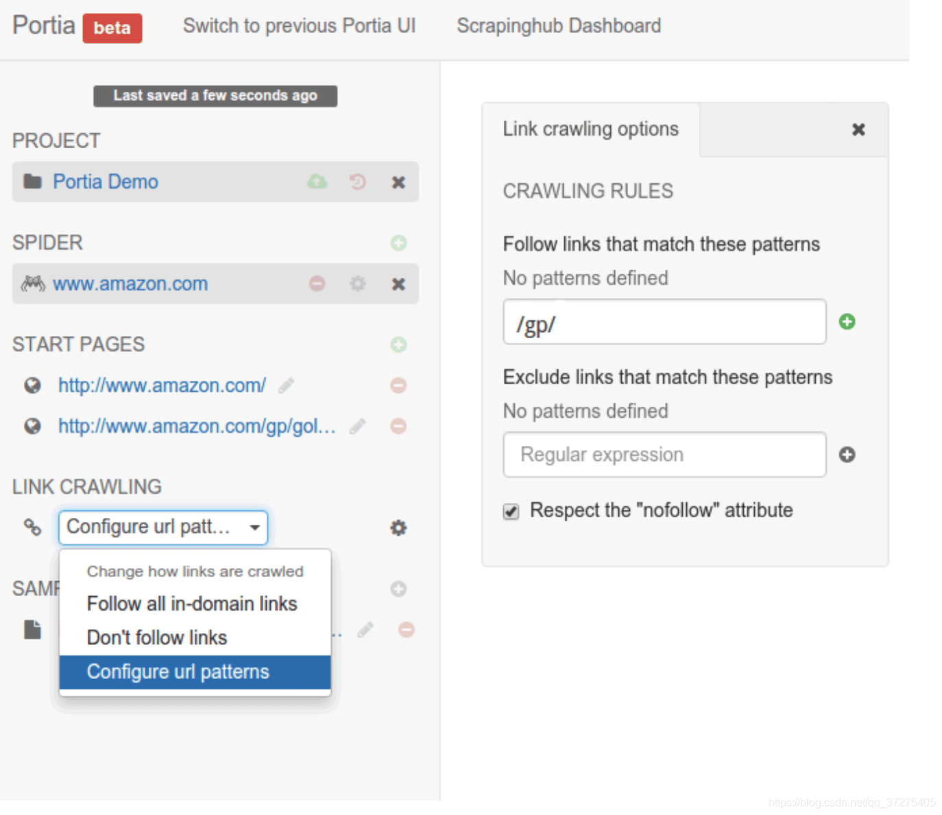Select Follow all in-domain links option
Screen dimensions: 942x815
[x=192, y=604]
